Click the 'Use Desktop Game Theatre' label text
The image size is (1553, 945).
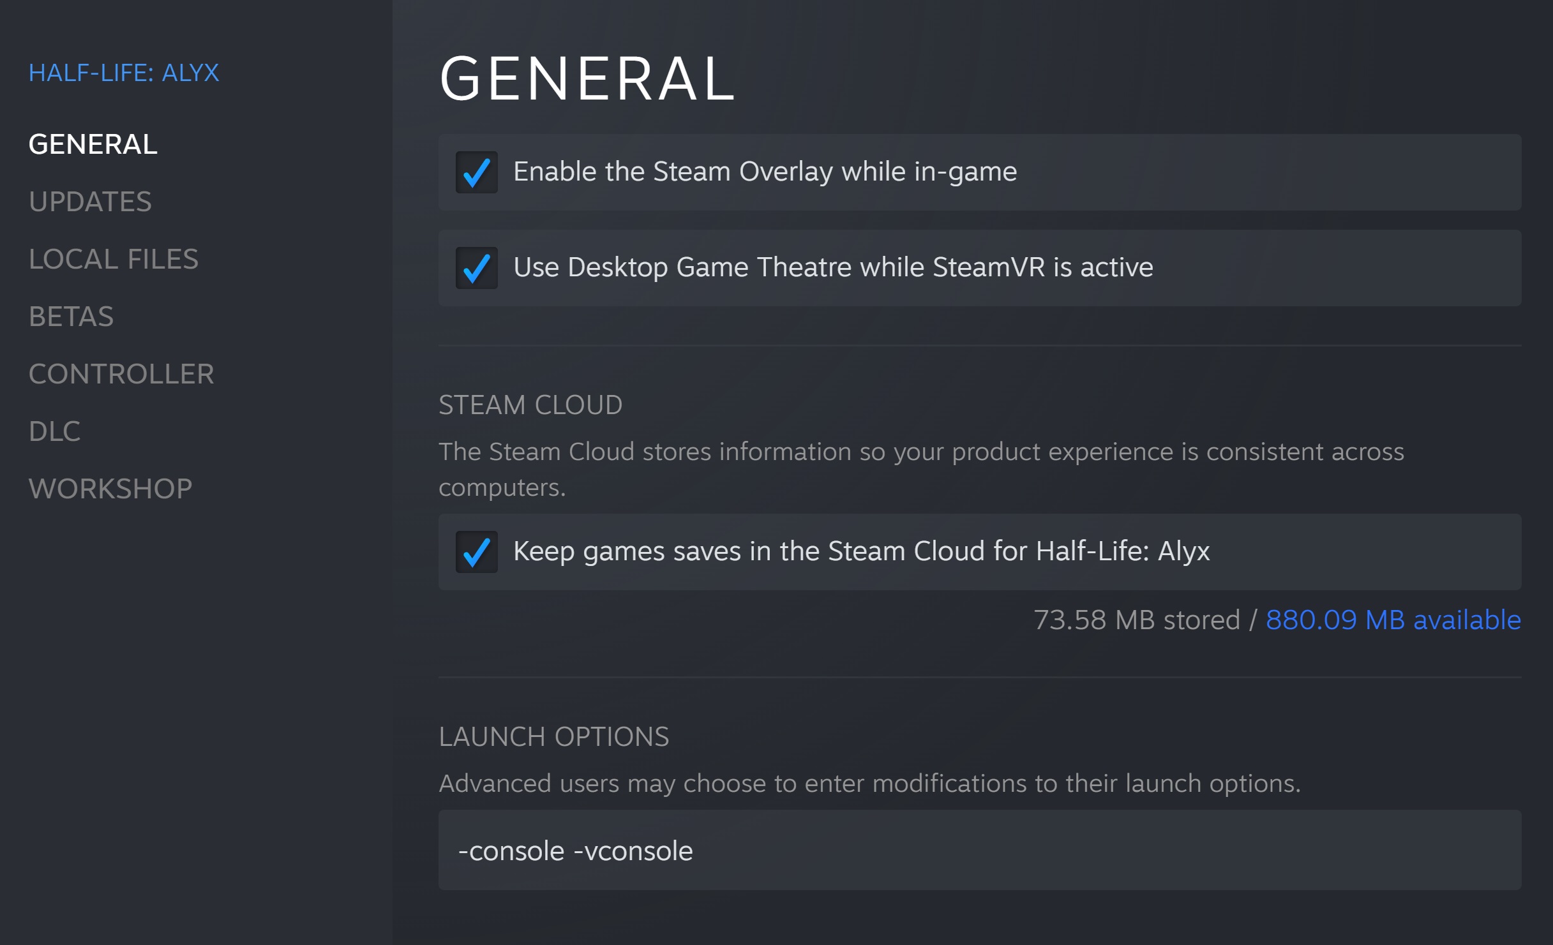pos(833,267)
